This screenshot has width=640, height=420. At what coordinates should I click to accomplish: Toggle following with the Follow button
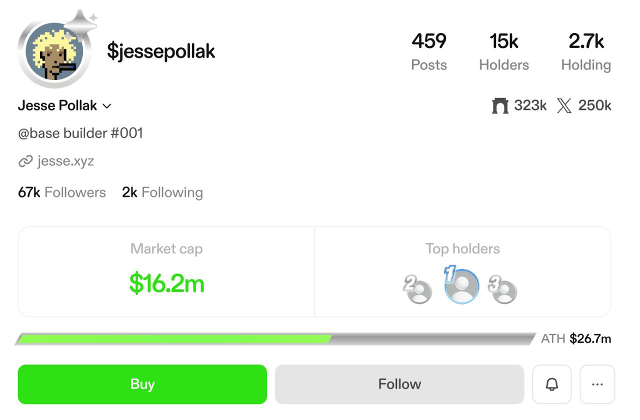pyautogui.click(x=399, y=384)
